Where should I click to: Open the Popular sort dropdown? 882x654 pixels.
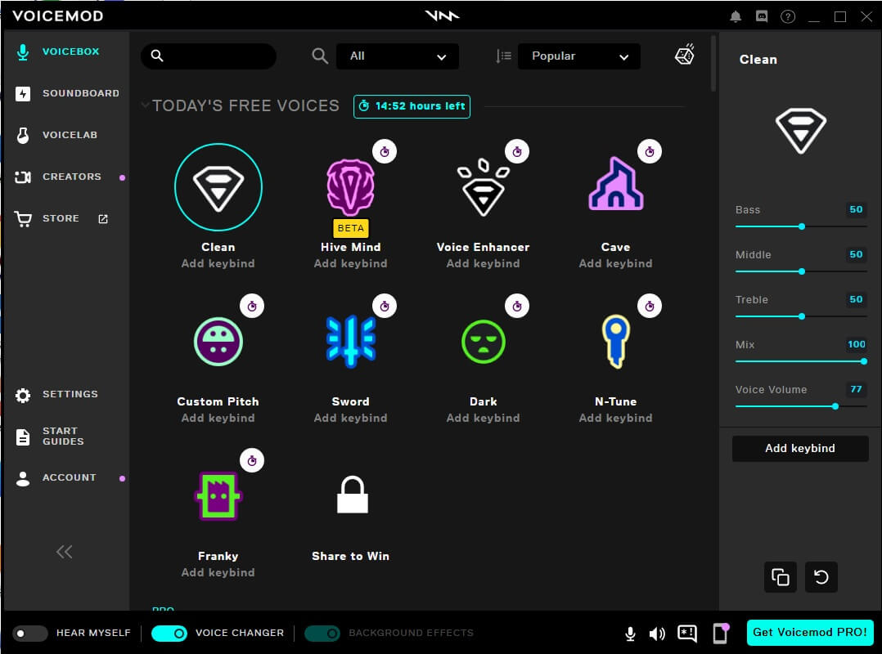[x=578, y=56]
